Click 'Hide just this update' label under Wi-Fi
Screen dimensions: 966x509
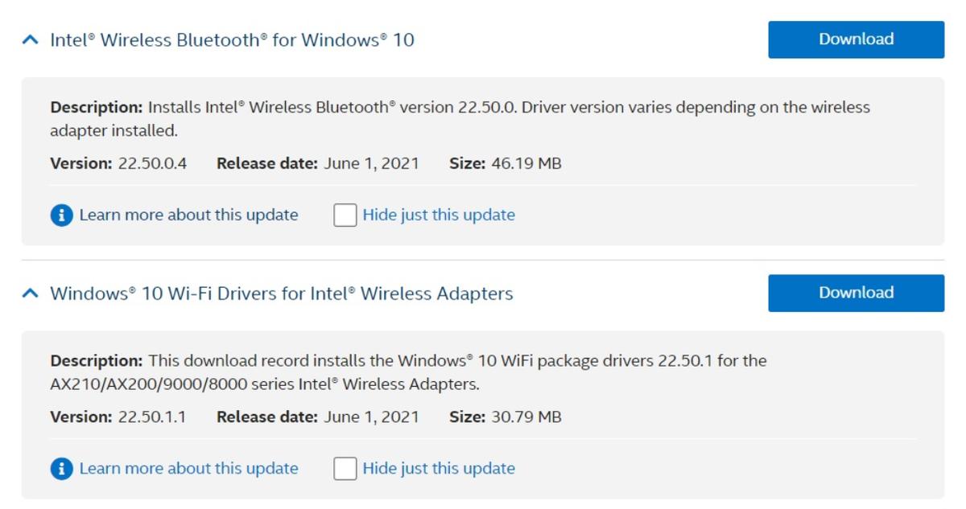tap(439, 469)
